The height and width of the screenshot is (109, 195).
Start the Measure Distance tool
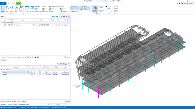(116, 9)
